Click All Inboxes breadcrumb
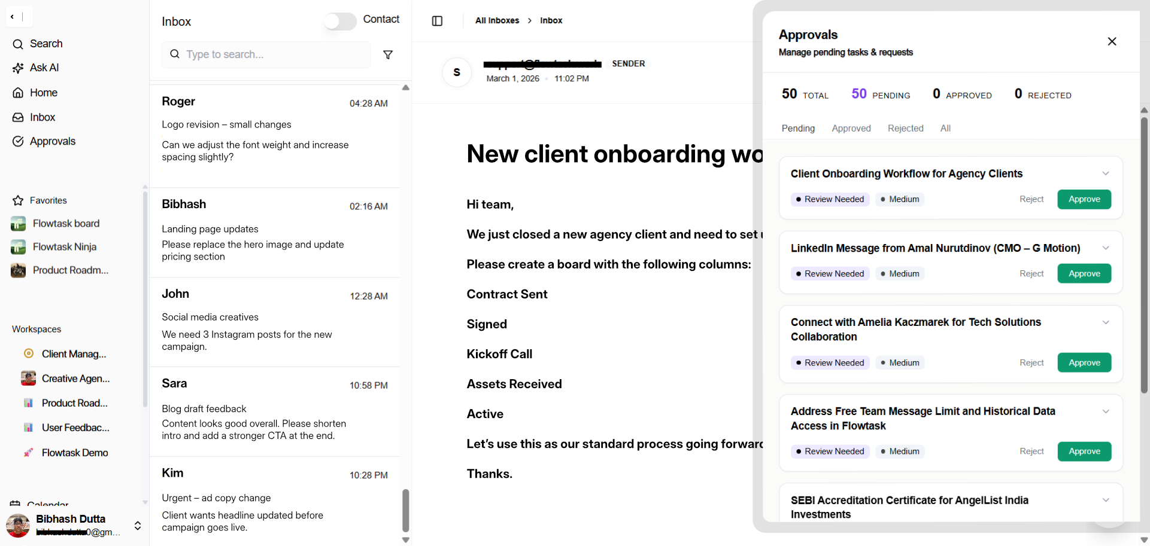This screenshot has height=546, width=1150. [497, 20]
